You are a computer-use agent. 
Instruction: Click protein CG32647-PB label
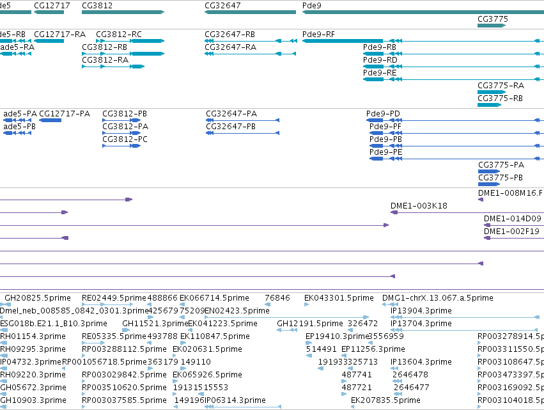tap(231, 127)
